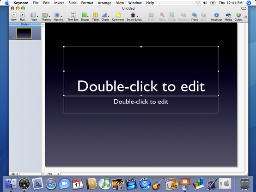Screen dimensions: 256x192
Task: Click the Mask toolbar icon
Action: click(x=151, y=17)
